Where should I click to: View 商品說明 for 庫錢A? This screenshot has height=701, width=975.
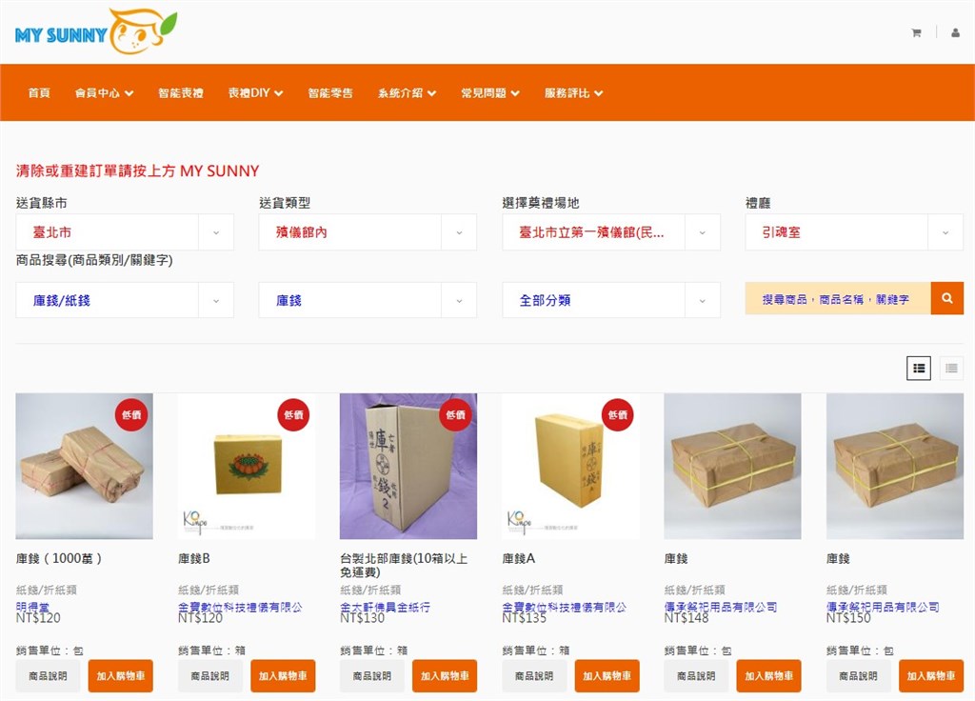[x=534, y=676]
